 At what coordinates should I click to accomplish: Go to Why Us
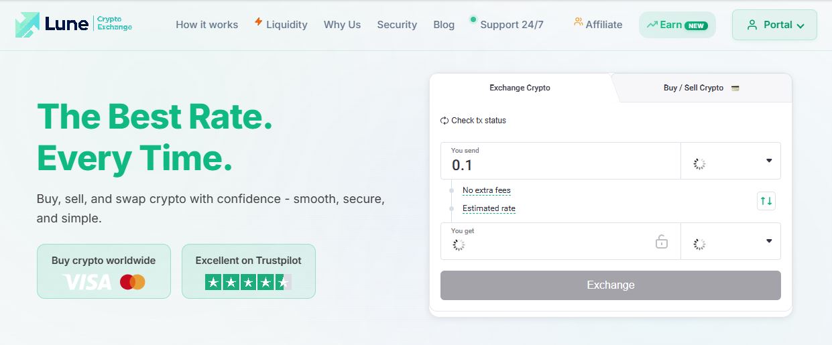[342, 24]
